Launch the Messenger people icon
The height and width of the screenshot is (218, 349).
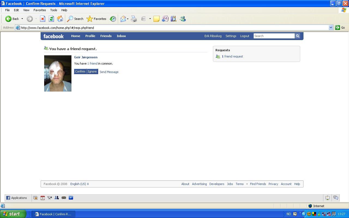click(x=183, y=19)
